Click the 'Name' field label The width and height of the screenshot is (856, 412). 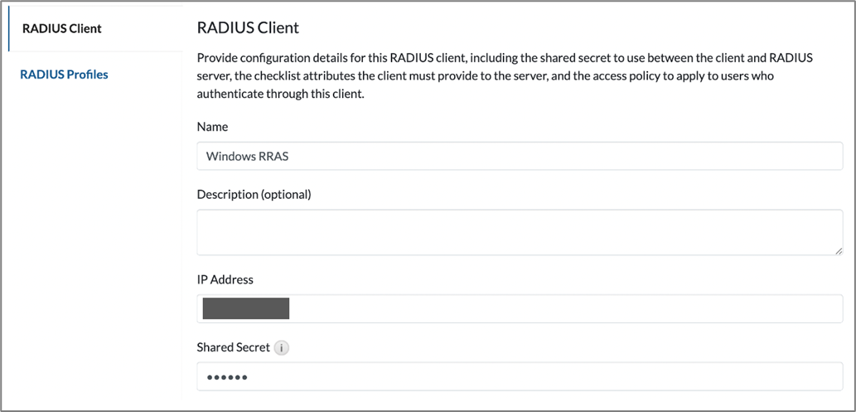click(x=212, y=127)
